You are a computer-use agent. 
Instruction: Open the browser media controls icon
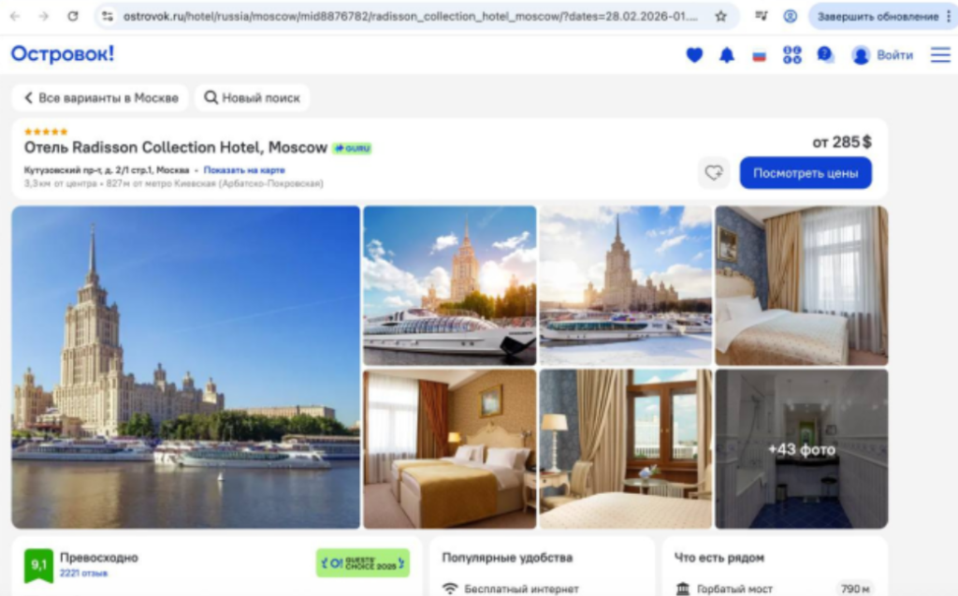[x=761, y=16]
